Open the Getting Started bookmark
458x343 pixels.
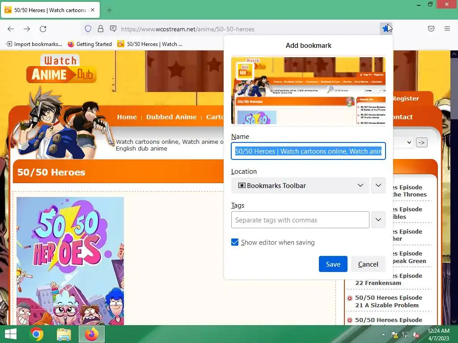point(90,44)
